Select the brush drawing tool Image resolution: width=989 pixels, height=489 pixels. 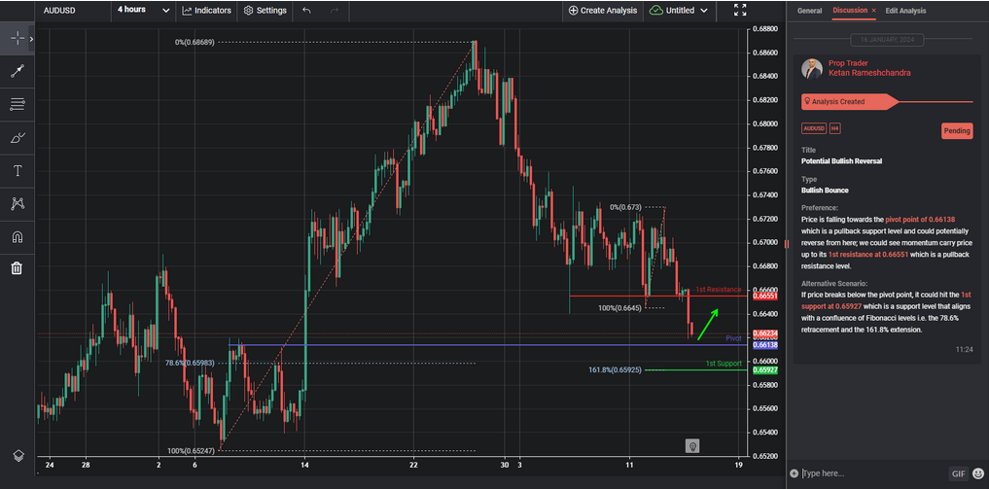(x=18, y=138)
